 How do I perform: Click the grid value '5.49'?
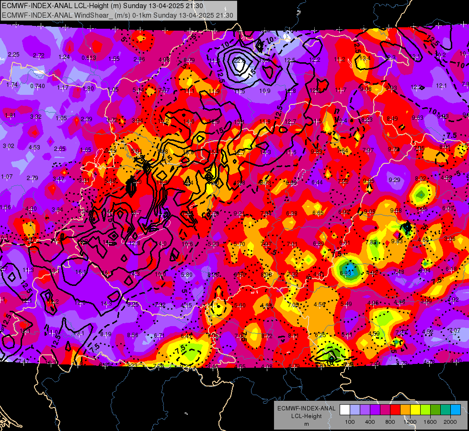pyautogui.click(x=346, y=304)
